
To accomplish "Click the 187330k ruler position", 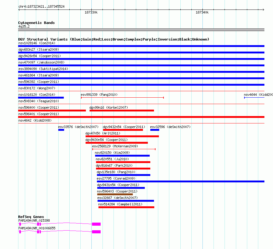I will pyautogui.click(x=91, y=12).
